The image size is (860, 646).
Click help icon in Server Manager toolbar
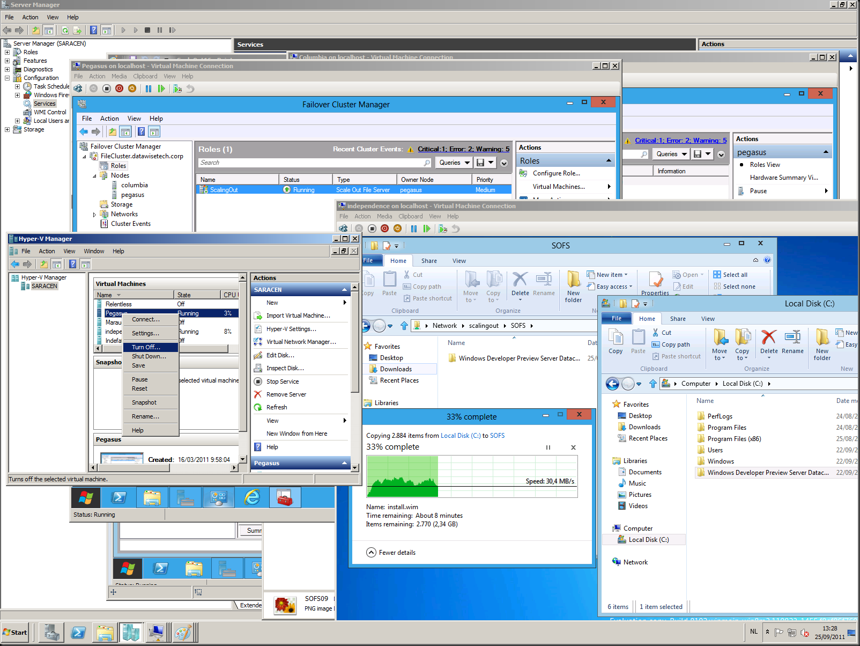click(x=93, y=30)
